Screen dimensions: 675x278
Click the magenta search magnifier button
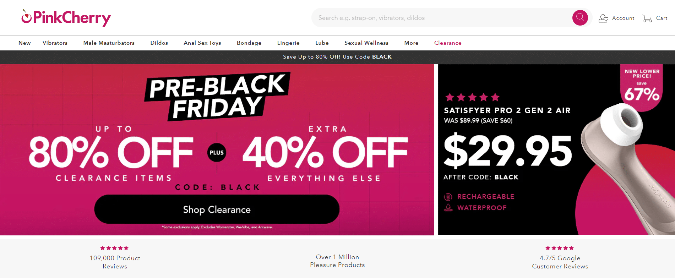580,18
